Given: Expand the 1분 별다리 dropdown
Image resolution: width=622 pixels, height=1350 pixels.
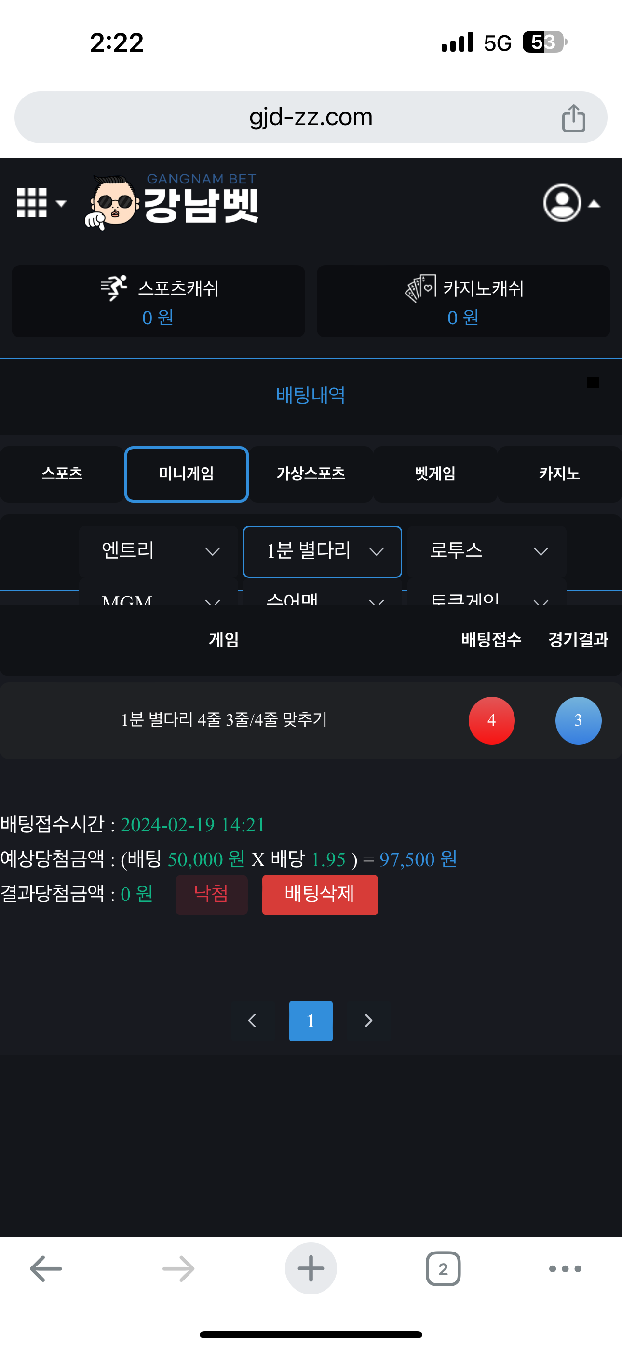Looking at the screenshot, I should (x=323, y=551).
